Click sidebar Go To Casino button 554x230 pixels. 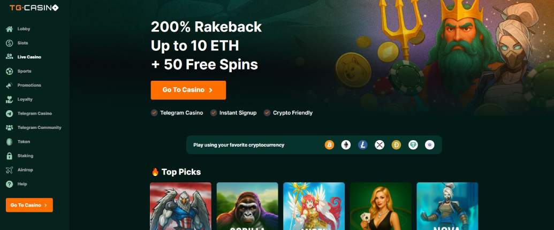pyautogui.click(x=29, y=205)
